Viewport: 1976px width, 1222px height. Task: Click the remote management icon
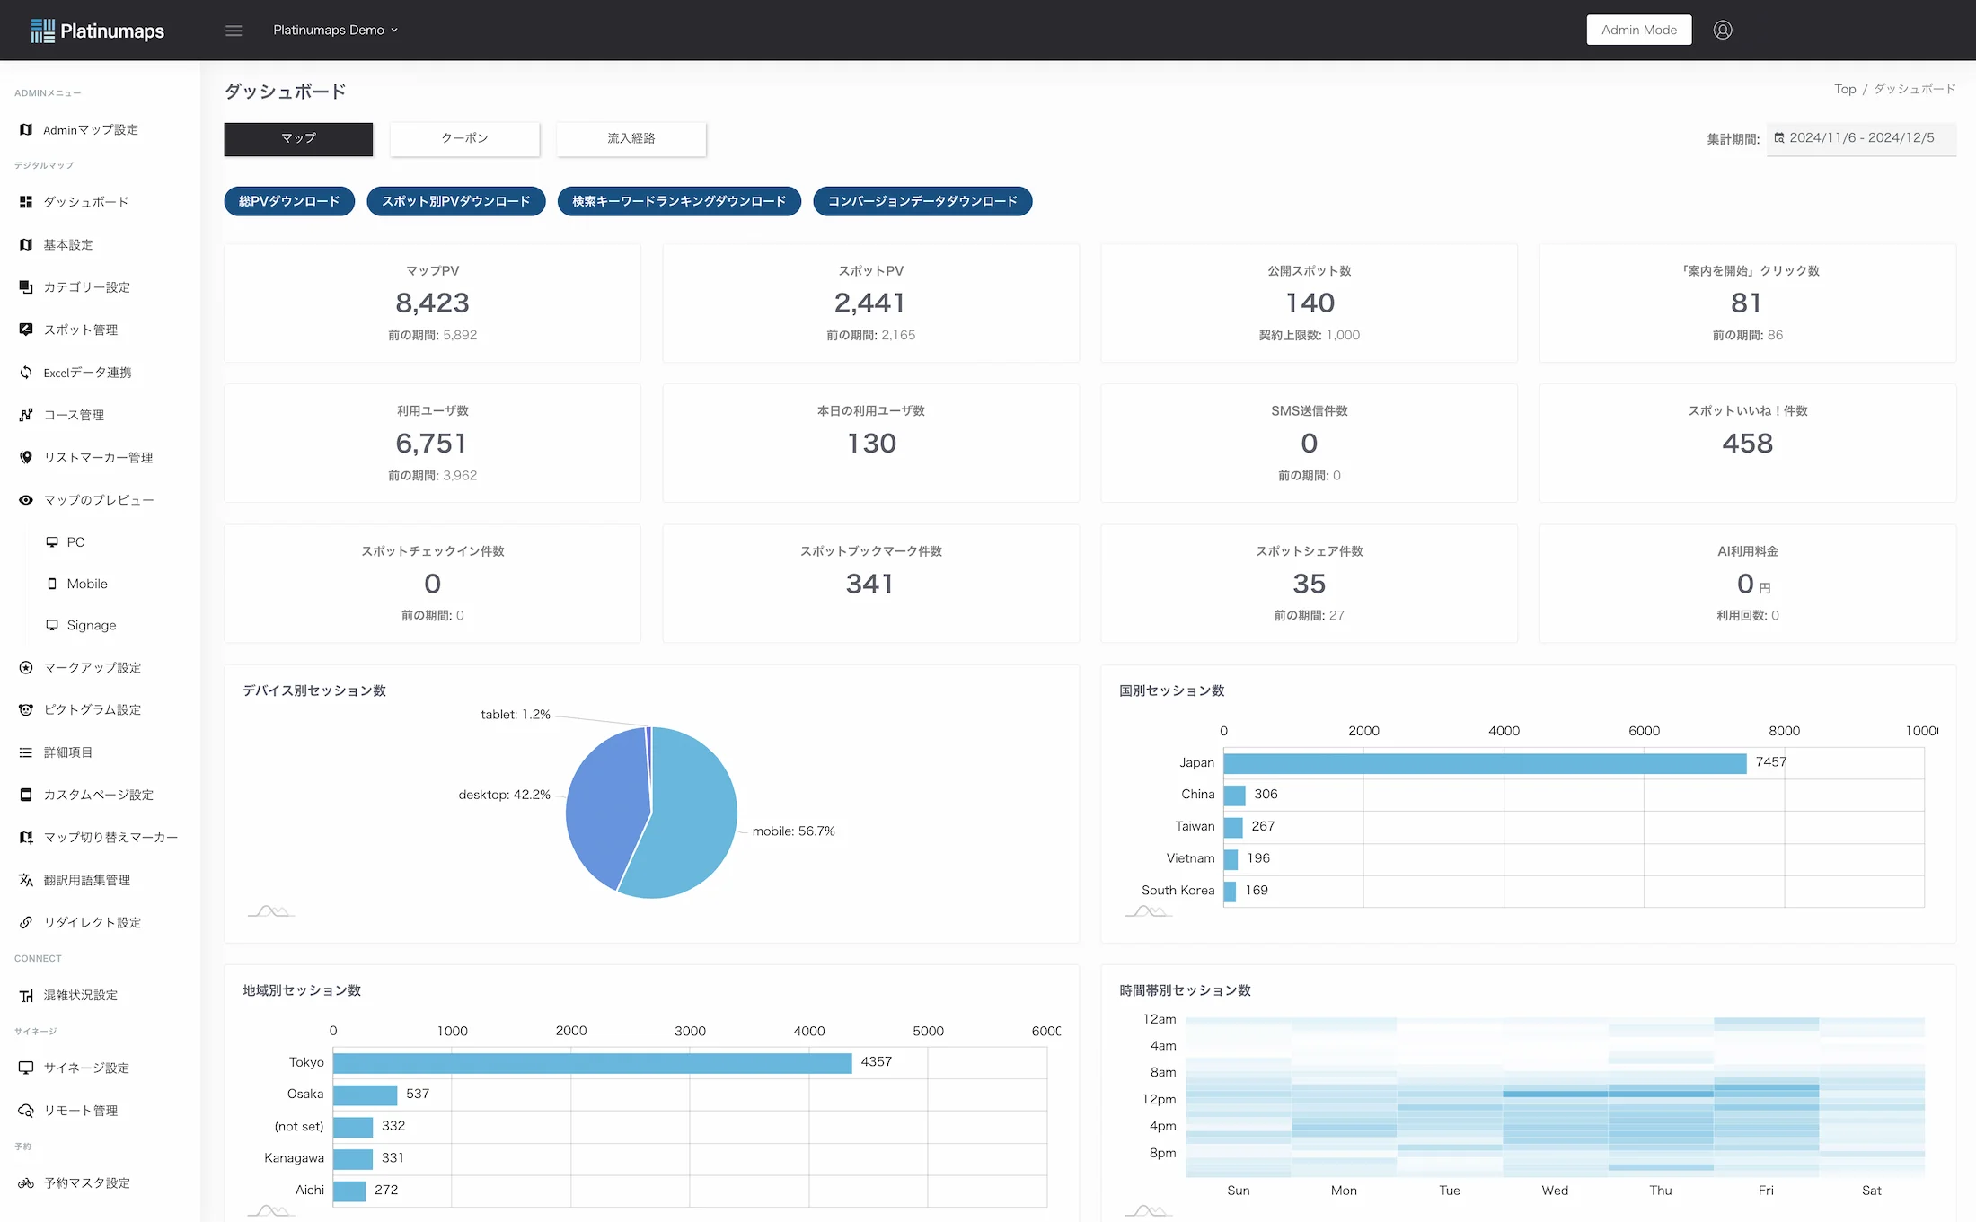coord(26,1111)
